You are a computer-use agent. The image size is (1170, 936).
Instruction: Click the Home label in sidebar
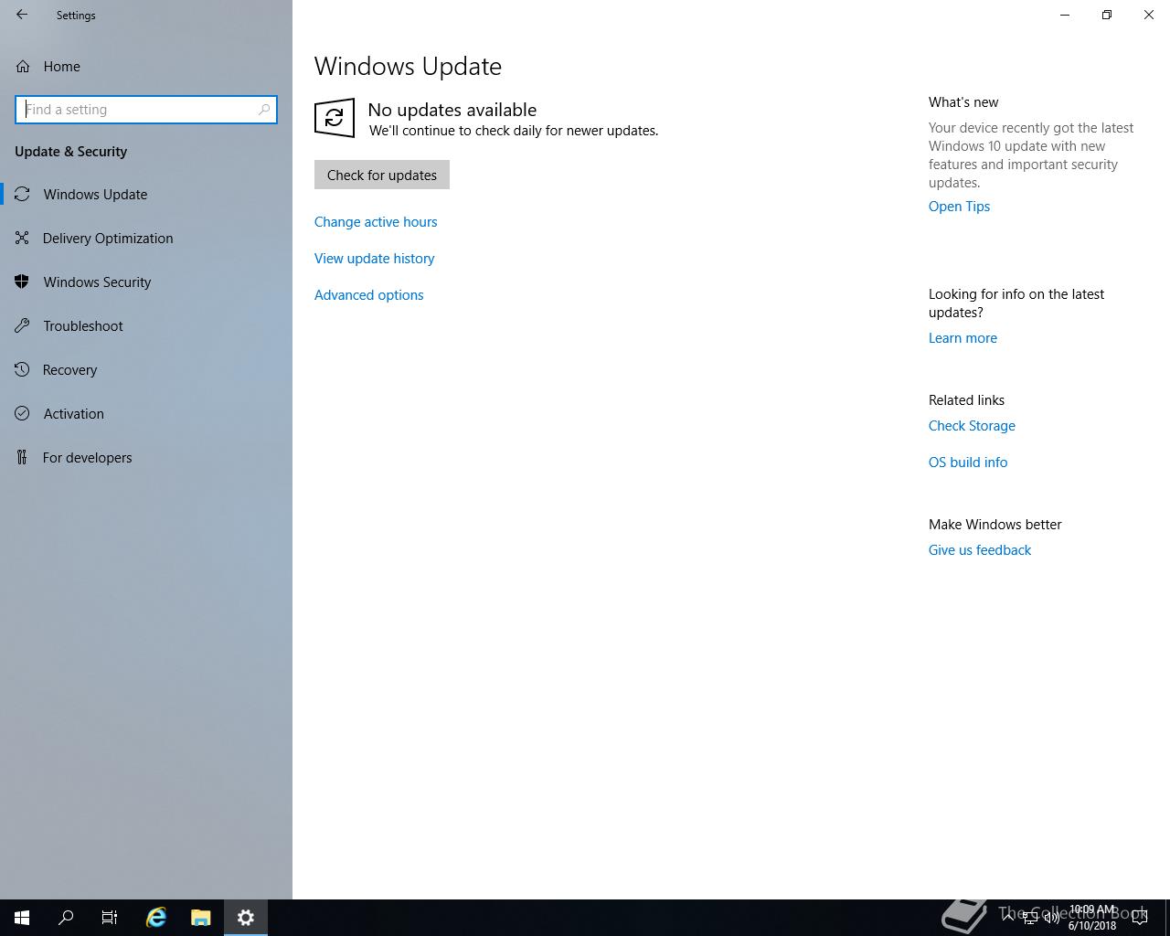coord(61,66)
